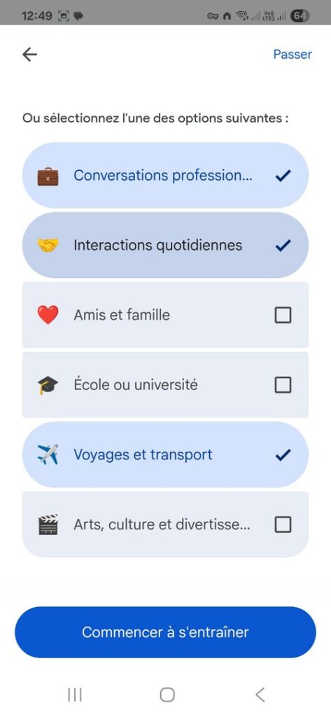This screenshot has width=331, height=717.
Task: Click Commencer à s'entraîner button
Action: (165, 632)
